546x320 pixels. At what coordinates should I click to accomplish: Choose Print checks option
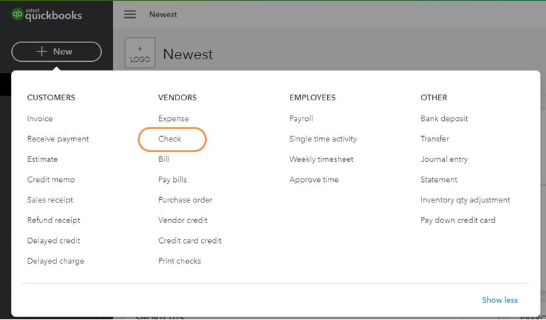pos(180,261)
